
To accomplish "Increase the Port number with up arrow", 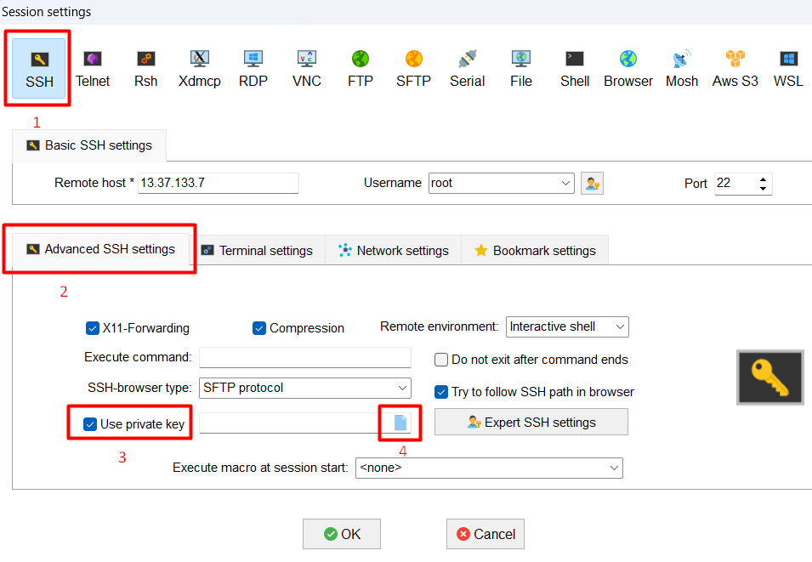I will coord(763,179).
